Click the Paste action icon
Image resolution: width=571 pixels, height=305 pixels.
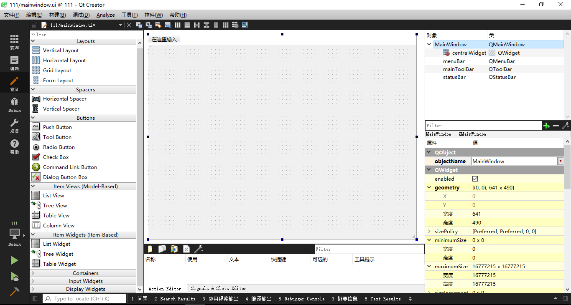click(x=174, y=249)
